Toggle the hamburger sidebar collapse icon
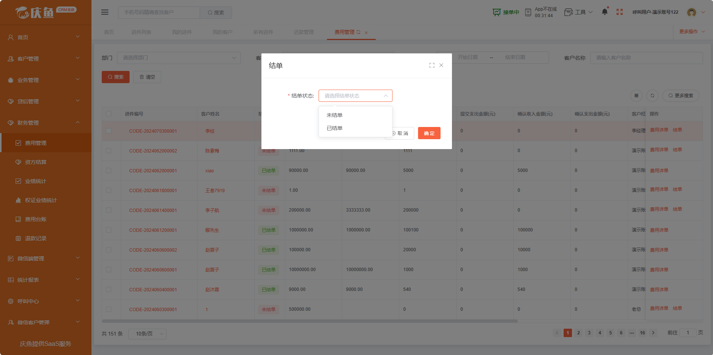 105,12
